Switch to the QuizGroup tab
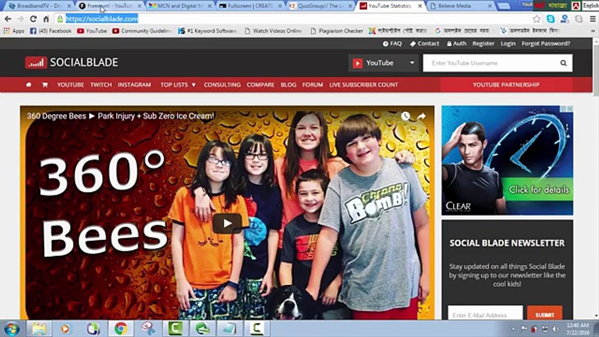Image resolution: width=599 pixels, height=337 pixels. tap(321, 6)
